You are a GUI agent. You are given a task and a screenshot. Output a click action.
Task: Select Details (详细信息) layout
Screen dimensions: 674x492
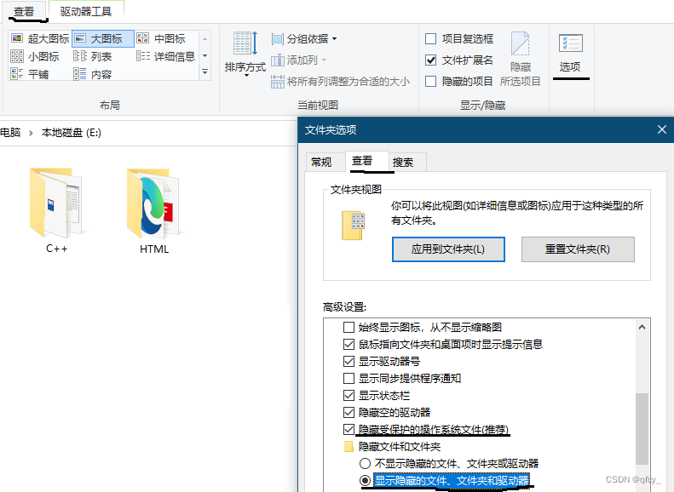tap(166, 57)
